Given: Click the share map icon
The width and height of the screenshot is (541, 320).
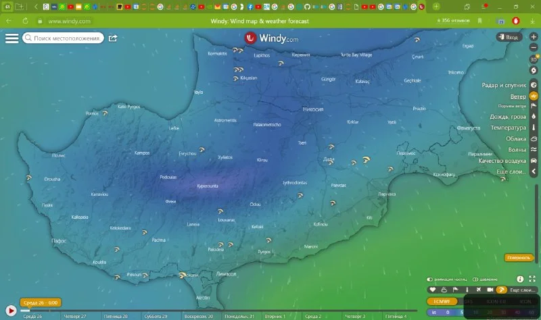Looking at the screenshot, I should 113,38.
